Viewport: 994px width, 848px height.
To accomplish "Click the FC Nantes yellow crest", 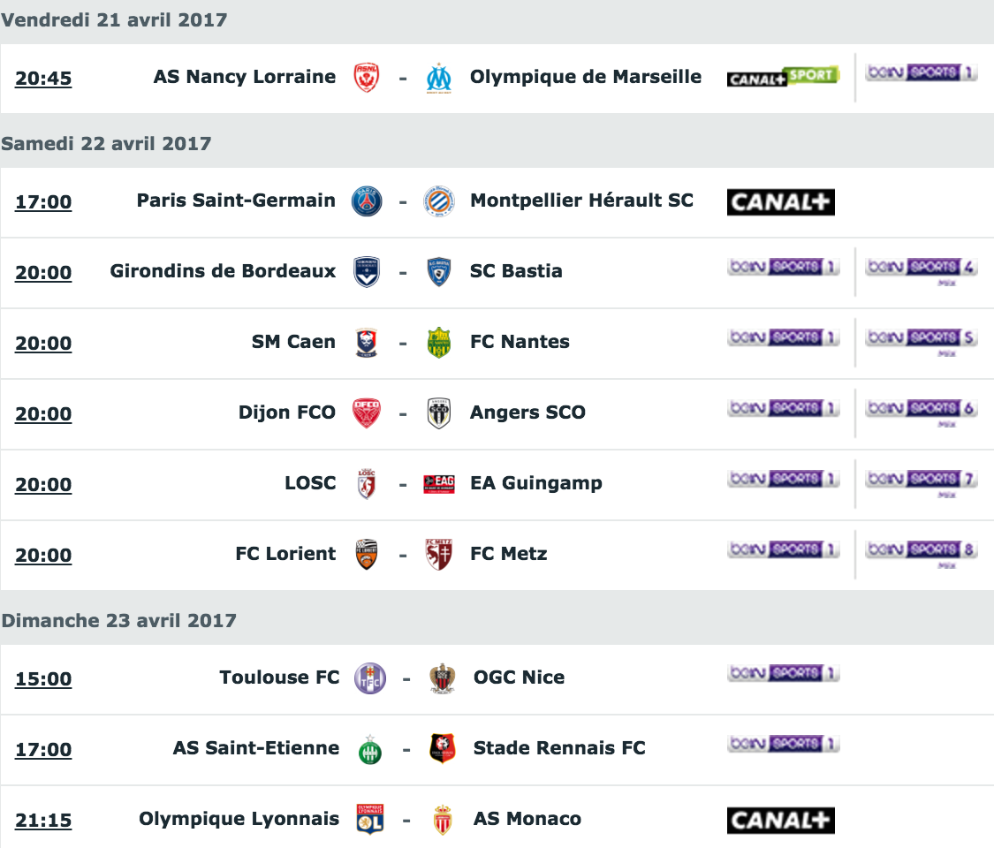I will [x=438, y=343].
